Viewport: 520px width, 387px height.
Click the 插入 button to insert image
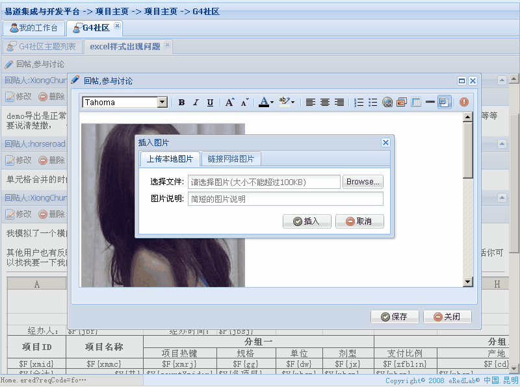point(306,221)
